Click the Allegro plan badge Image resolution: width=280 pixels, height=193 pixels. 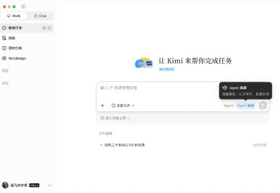pos(34,185)
